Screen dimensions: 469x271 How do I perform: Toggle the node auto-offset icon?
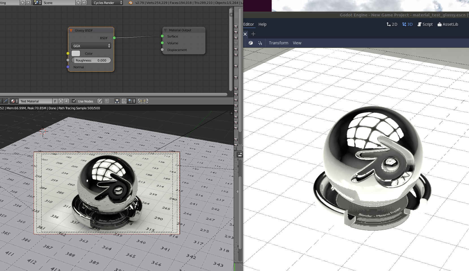click(x=117, y=101)
